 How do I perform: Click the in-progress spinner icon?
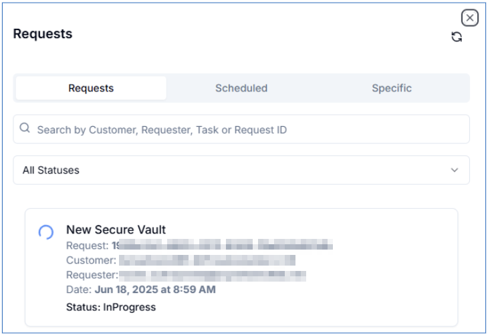46,232
